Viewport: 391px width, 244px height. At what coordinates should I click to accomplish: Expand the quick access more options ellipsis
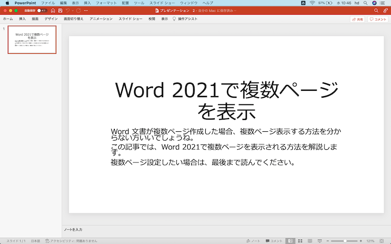tap(87, 10)
